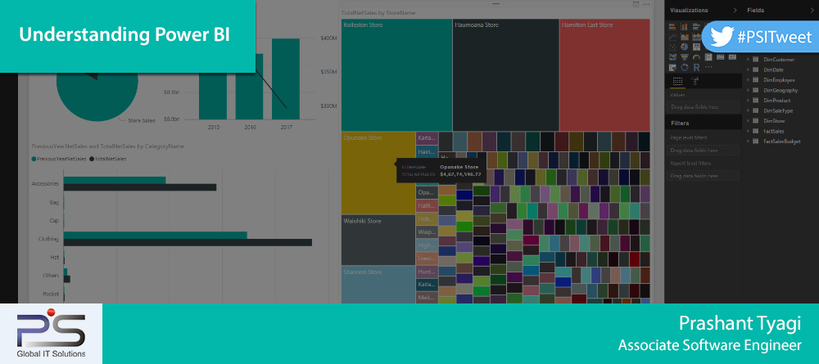Select the 2015 column in bar chart
Screen dimensions: 819x364
[213, 96]
